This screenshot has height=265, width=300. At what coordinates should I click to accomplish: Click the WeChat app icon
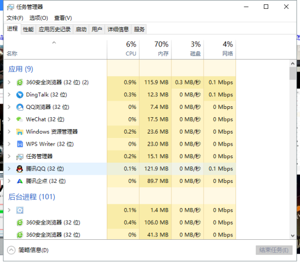click(x=20, y=119)
